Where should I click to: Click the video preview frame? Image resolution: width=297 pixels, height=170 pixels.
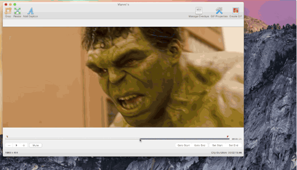[x=123, y=77]
